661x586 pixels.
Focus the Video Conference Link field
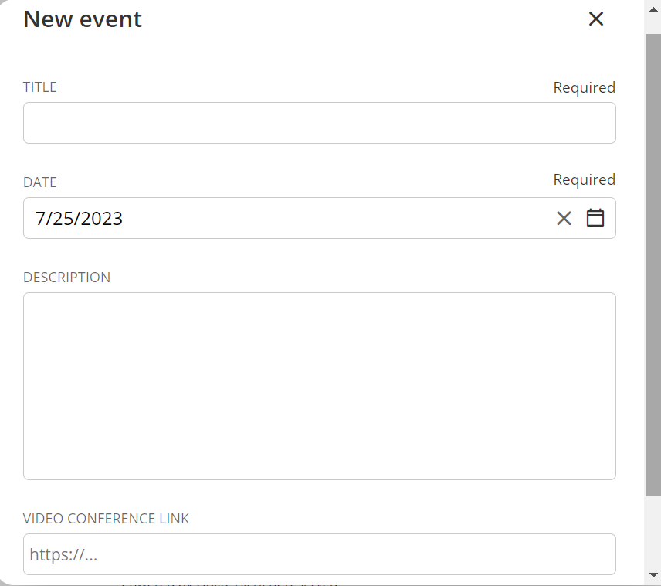319,554
